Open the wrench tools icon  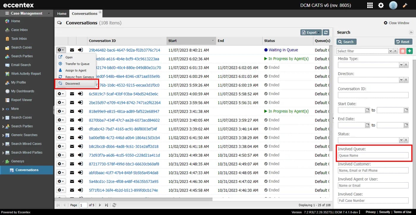405,5
